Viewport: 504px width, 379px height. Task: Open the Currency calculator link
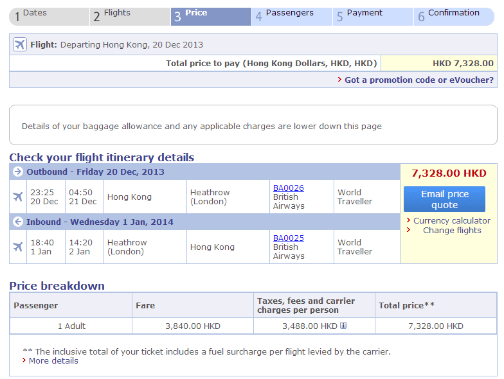[451, 220]
